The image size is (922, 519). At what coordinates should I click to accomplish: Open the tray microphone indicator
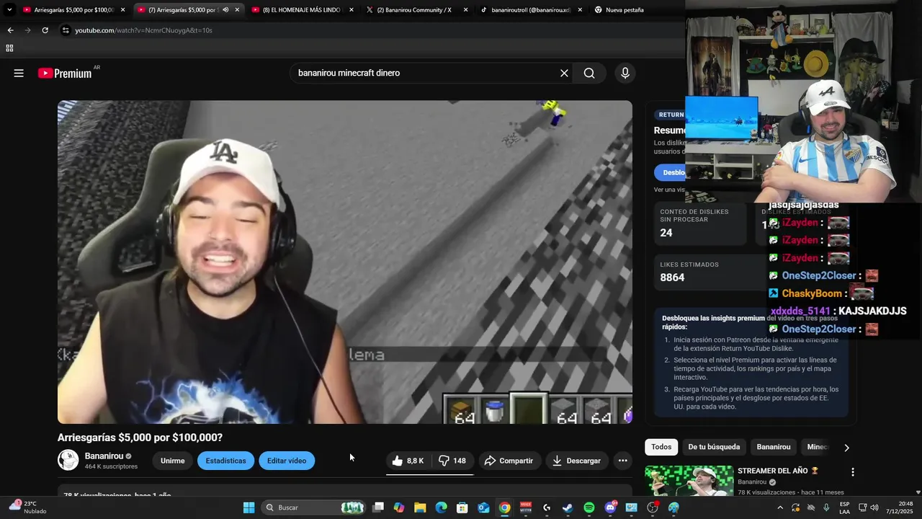click(826, 507)
